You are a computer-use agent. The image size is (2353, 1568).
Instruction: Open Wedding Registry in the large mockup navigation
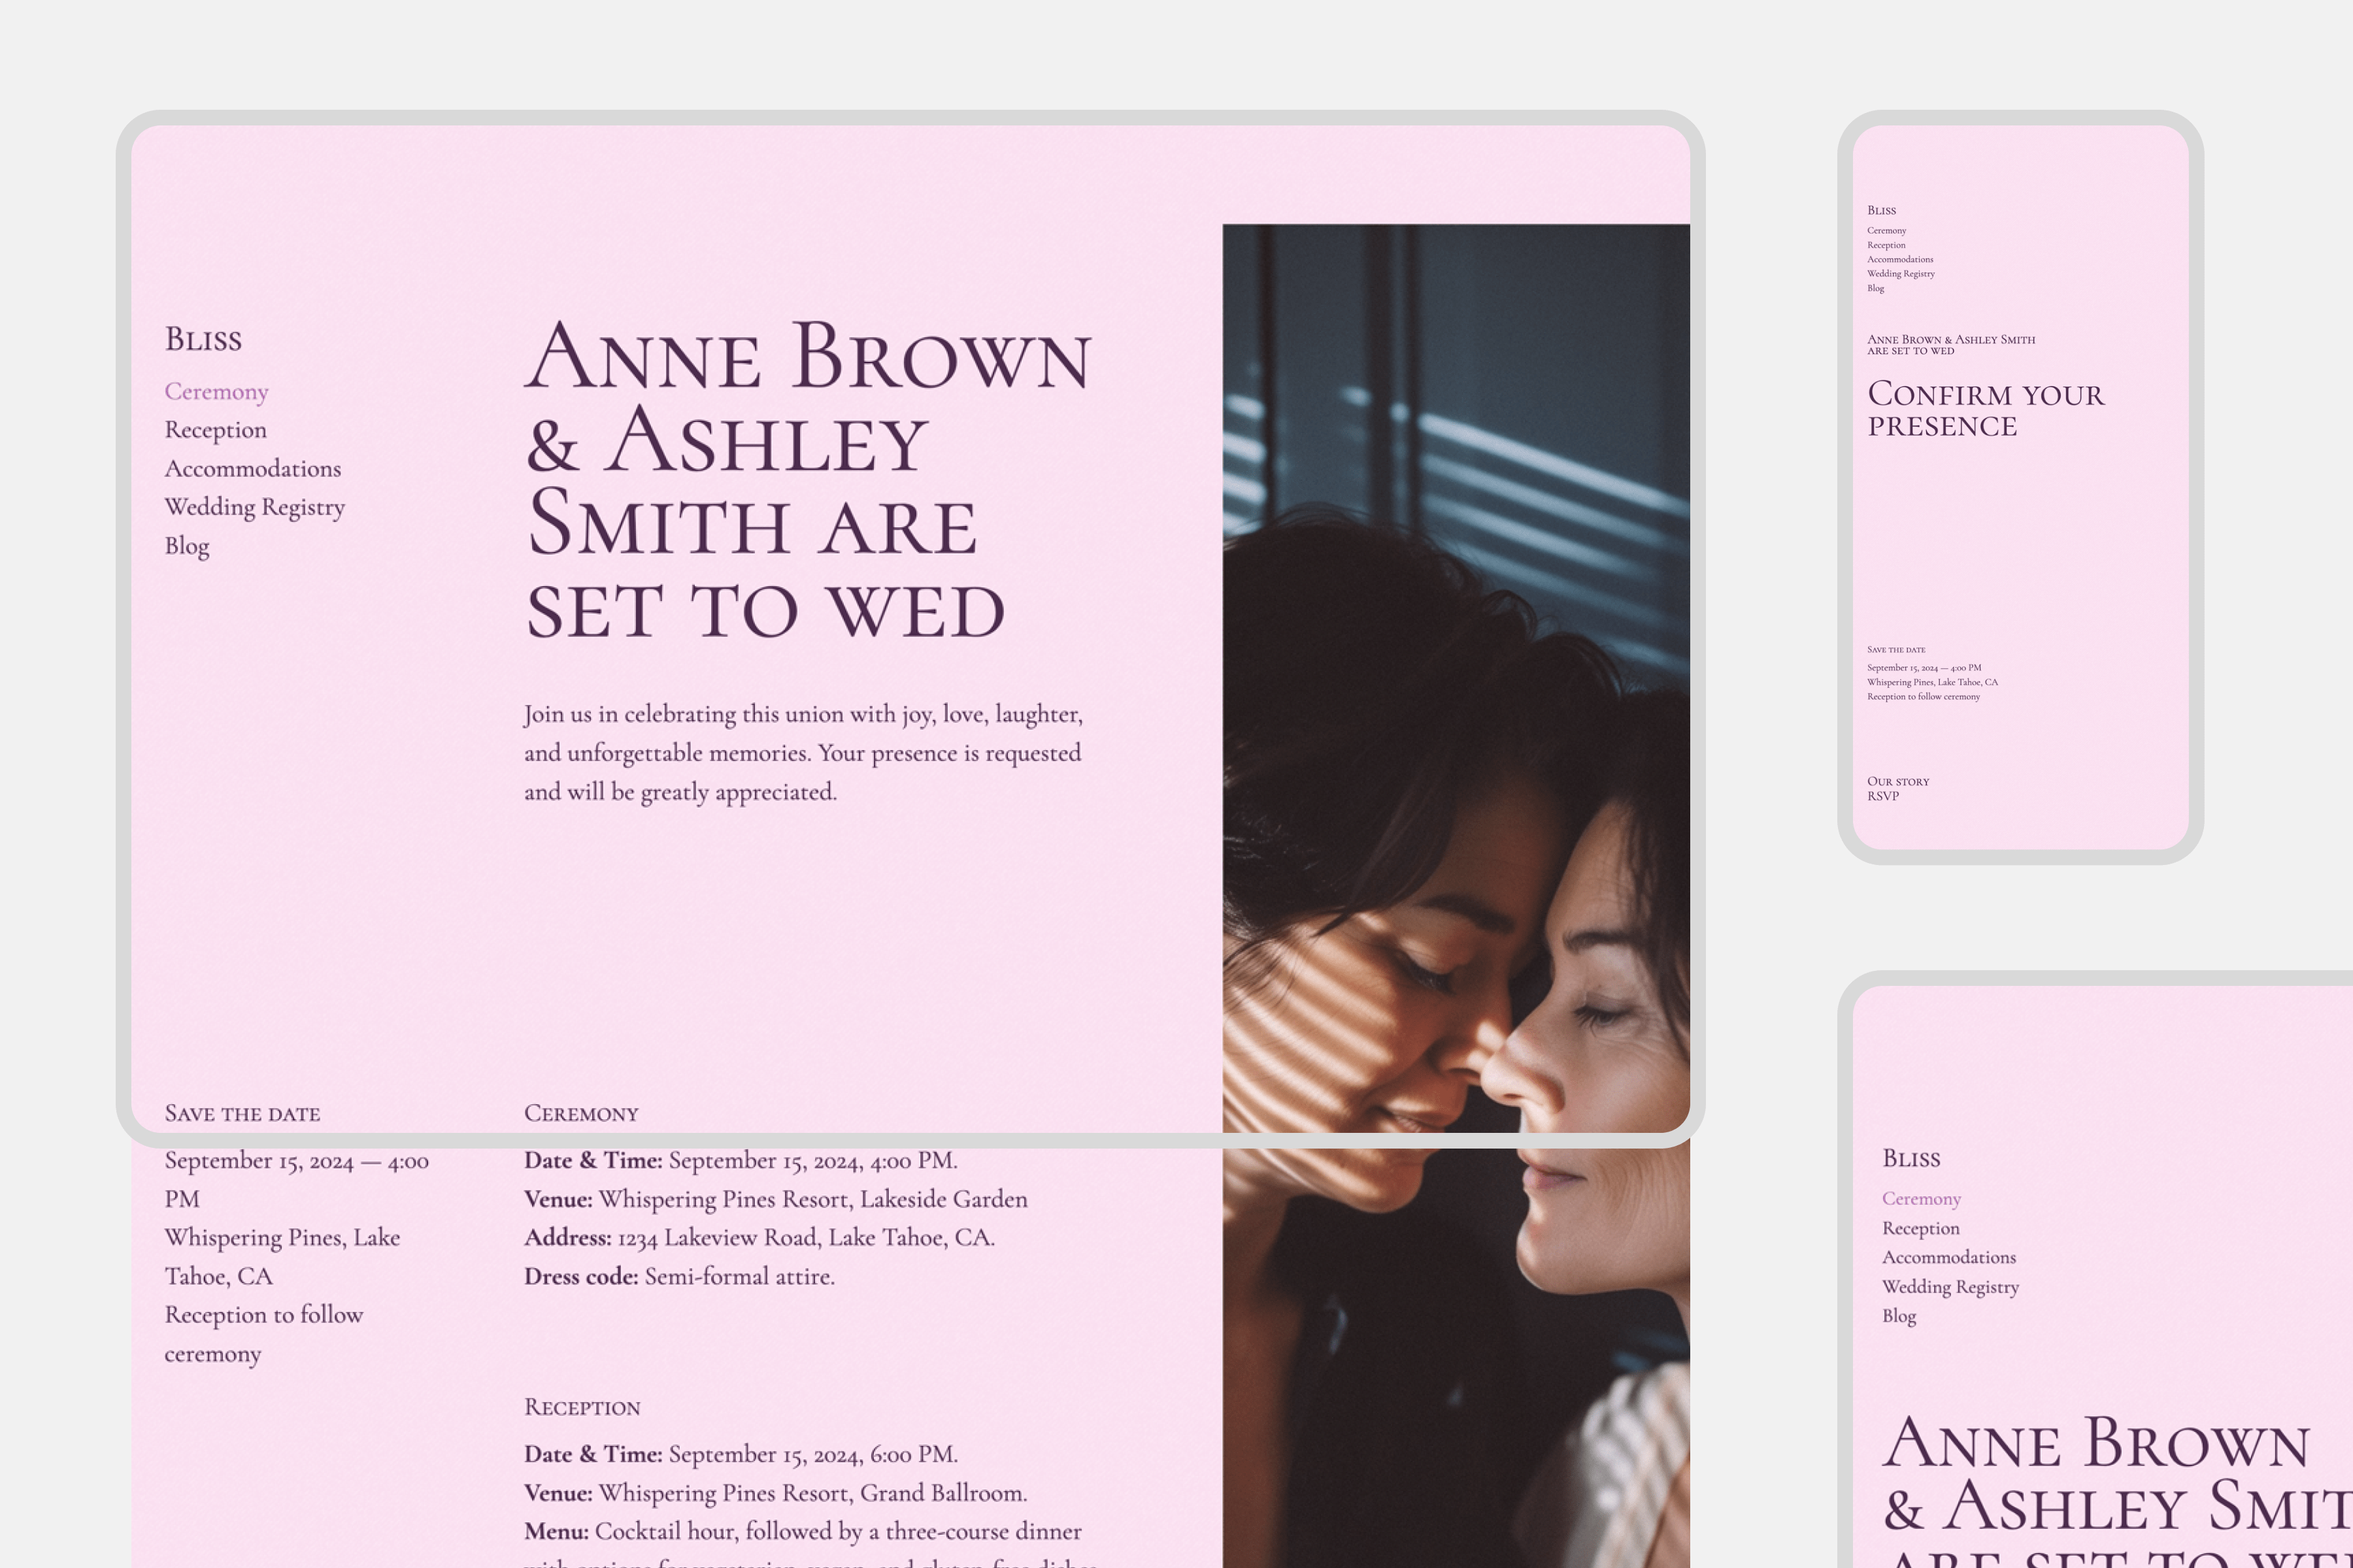[x=254, y=507]
